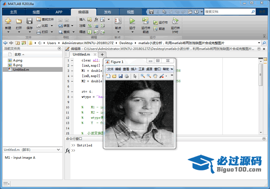Click the Zoom Out icon in Figure 1
The width and height of the screenshot is (270, 189).
[149, 76]
